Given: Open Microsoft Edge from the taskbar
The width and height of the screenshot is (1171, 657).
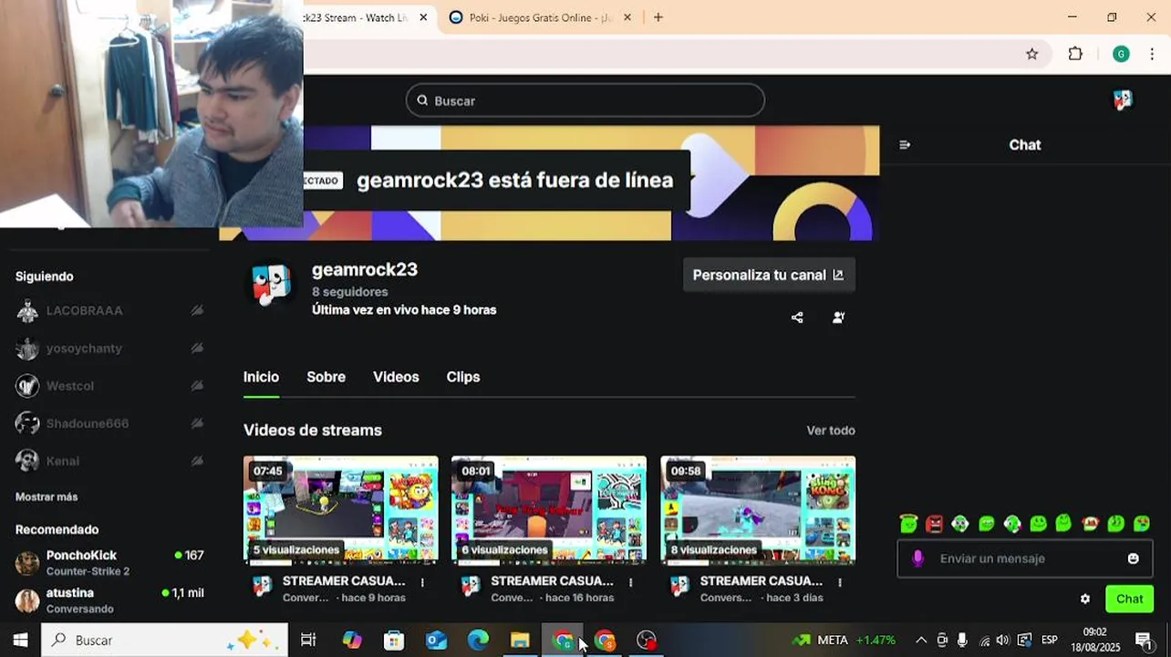Looking at the screenshot, I should point(478,641).
